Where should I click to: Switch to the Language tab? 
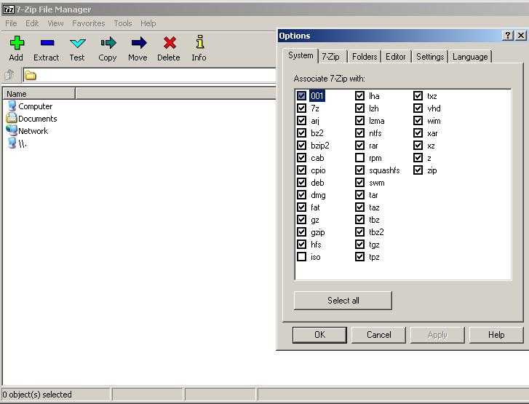coord(470,56)
